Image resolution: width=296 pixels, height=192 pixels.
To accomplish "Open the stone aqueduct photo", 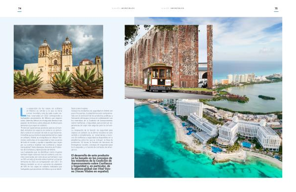I will [x=169, y=62].
